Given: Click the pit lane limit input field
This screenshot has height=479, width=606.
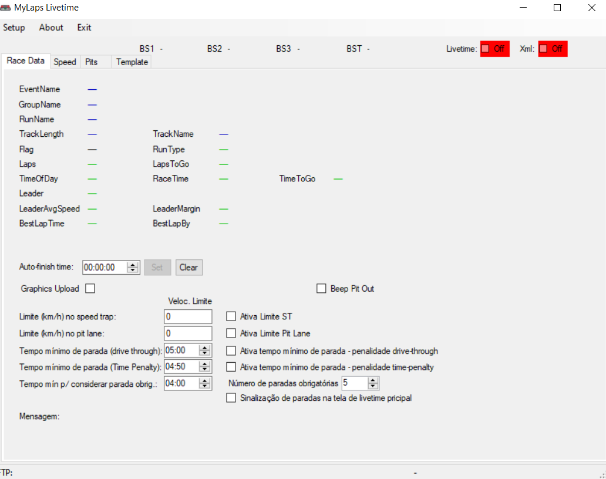Looking at the screenshot, I should [188, 333].
